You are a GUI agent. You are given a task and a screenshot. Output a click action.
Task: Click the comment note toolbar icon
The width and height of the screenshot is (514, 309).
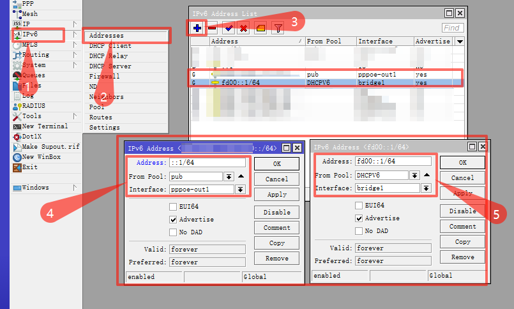(x=261, y=28)
